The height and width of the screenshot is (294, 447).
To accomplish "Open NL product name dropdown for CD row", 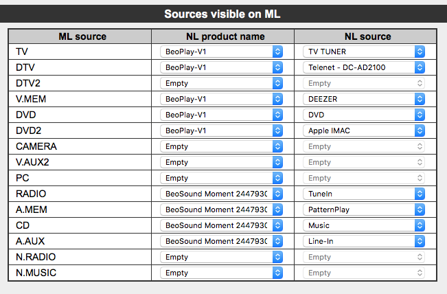I will [x=221, y=225].
